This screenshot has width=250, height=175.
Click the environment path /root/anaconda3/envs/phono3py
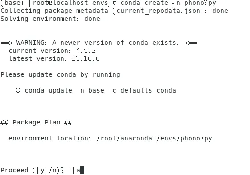[x=155, y=138]
